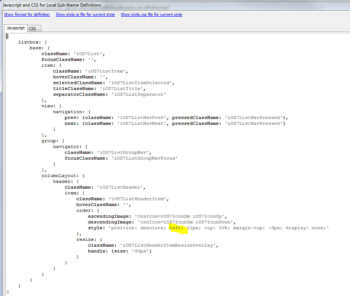350x296 pixels.
Task: Click the 'prev:' iOS7ListNavPrev line
Action: point(176,118)
